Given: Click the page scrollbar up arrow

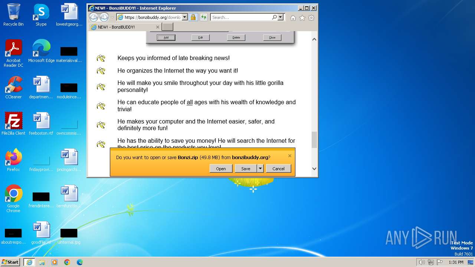Looking at the screenshot, I should [314, 39].
